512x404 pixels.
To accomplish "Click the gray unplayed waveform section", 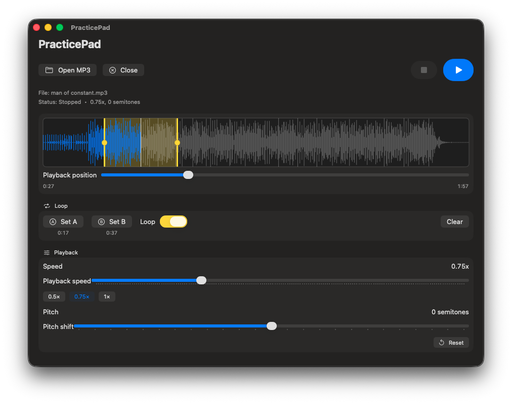I will pyautogui.click(x=323, y=142).
